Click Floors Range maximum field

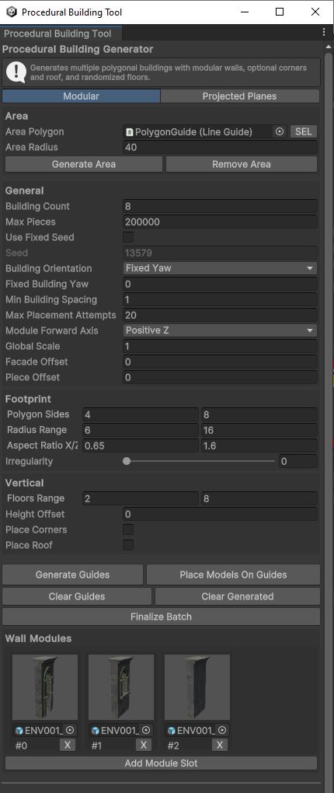259,498
